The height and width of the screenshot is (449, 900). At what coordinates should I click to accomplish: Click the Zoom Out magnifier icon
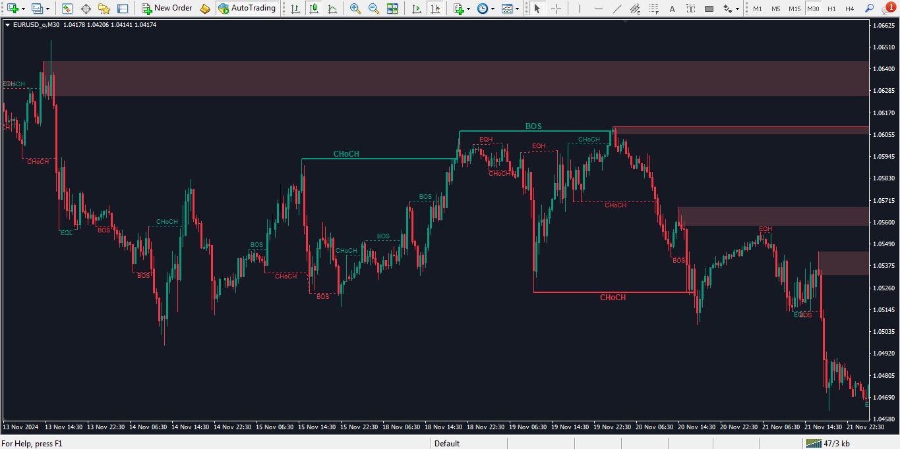click(374, 9)
